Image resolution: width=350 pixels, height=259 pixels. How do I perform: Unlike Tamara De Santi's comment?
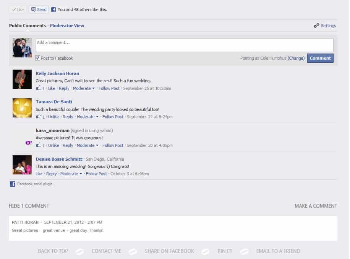[x=53, y=117]
